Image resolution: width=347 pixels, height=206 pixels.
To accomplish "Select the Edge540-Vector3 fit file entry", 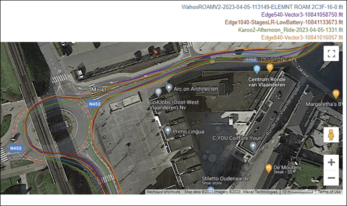I will coord(302,15).
